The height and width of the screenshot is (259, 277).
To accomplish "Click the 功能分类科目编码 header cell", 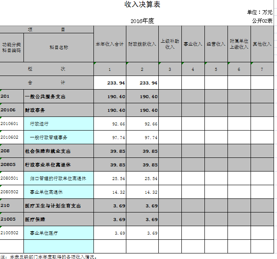I will [12, 47].
